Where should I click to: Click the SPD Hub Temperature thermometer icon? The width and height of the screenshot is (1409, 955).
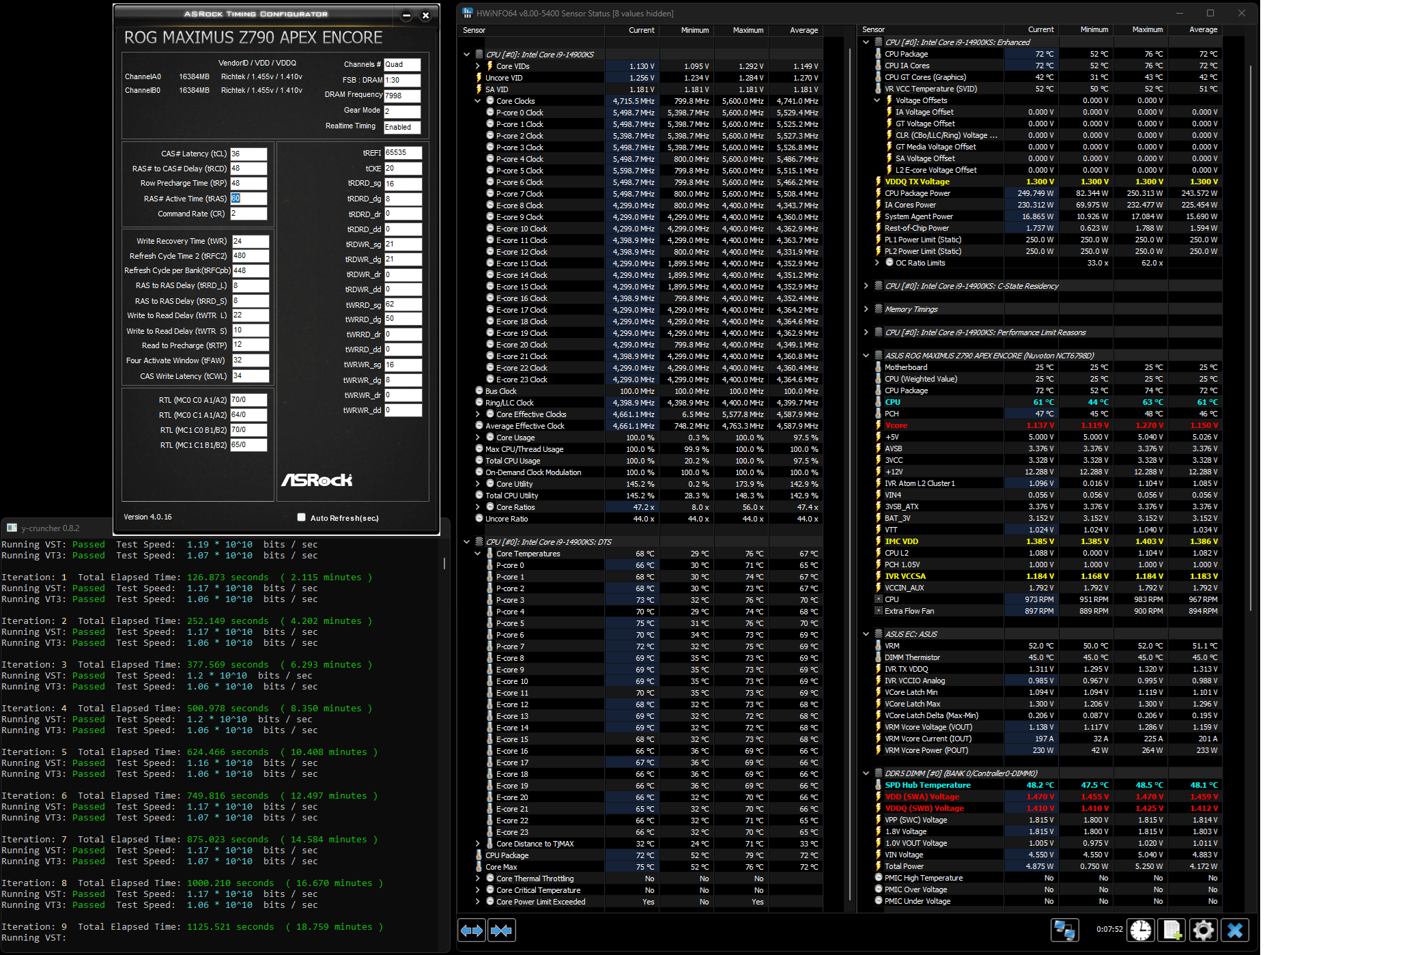[879, 785]
